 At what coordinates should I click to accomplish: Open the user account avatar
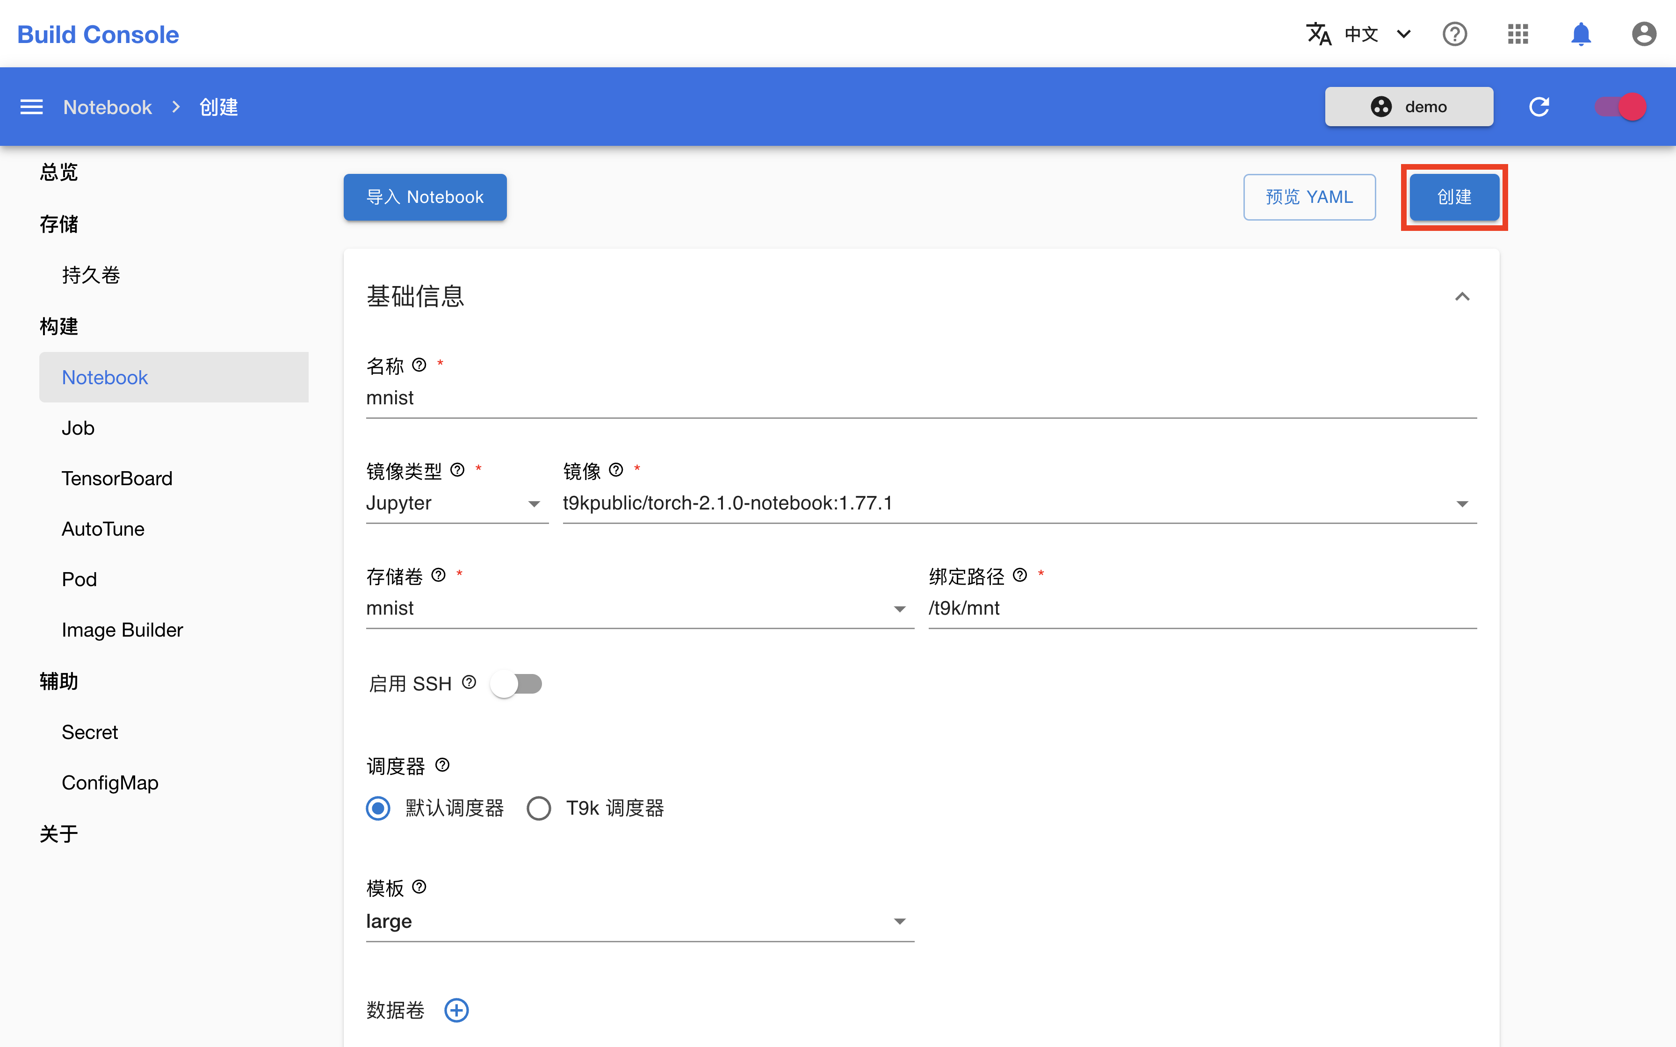pyautogui.click(x=1643, y=34)
